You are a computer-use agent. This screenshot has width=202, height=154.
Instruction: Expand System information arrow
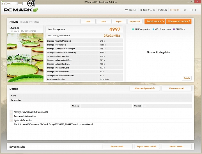[x=11, y=120]
